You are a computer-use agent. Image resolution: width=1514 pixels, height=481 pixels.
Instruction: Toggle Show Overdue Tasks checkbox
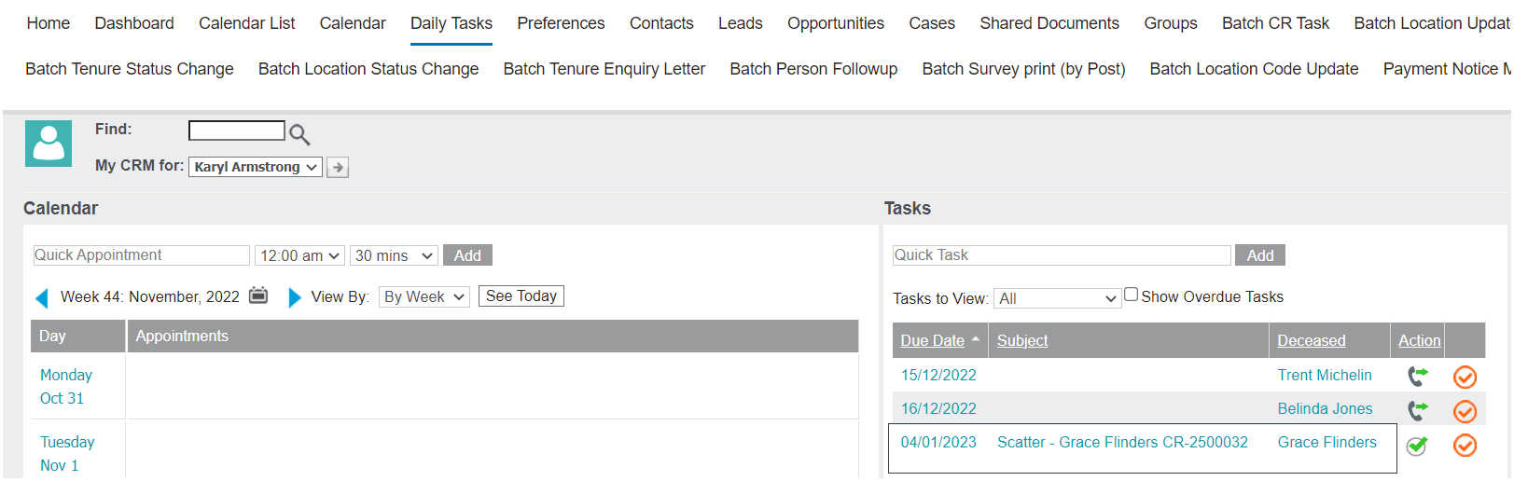click(x=1131, y=295)
